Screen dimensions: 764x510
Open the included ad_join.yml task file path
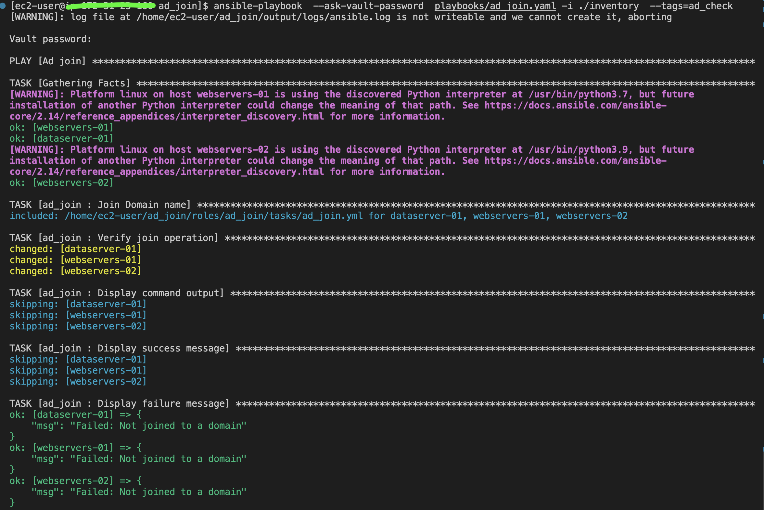213,216
